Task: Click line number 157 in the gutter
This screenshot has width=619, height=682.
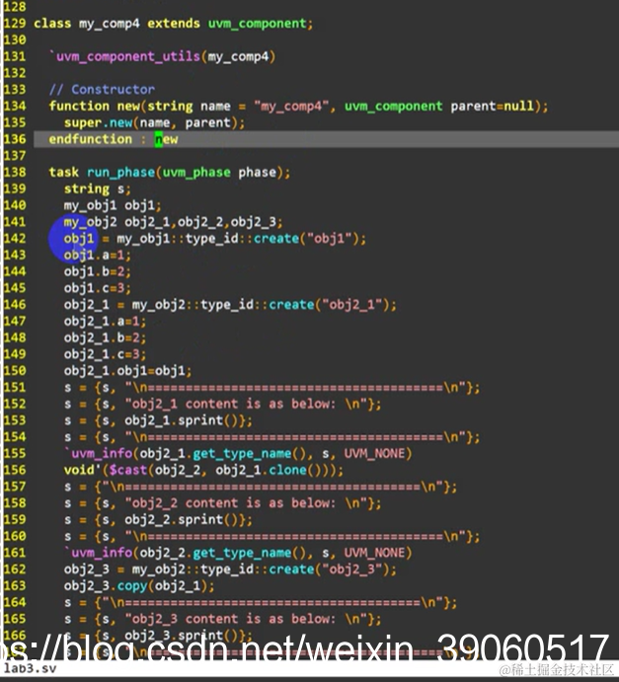Action: point(15,487)
